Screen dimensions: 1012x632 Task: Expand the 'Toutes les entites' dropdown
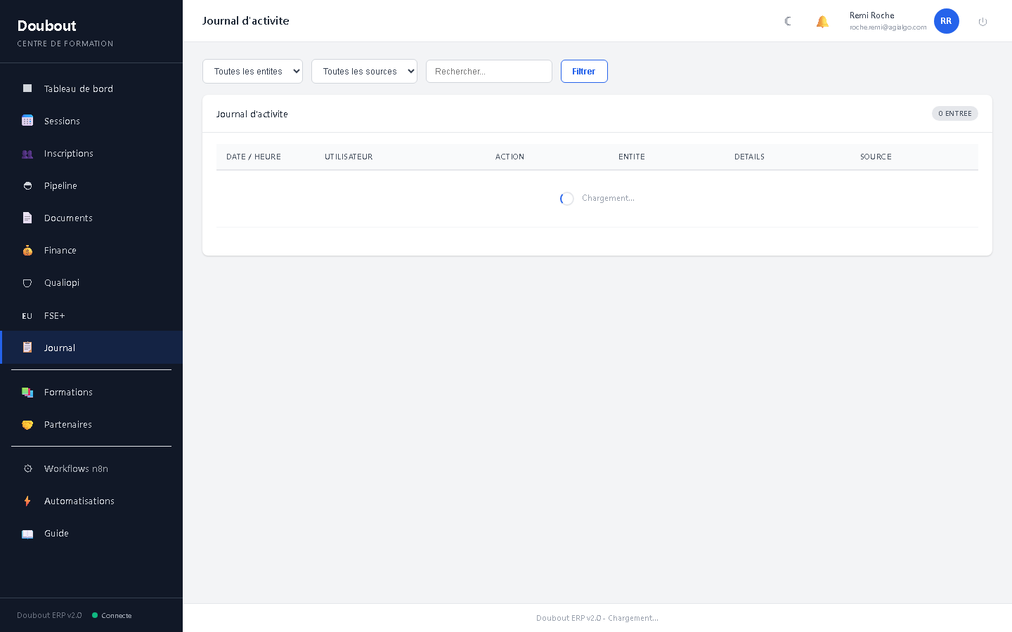pos(252,71)
